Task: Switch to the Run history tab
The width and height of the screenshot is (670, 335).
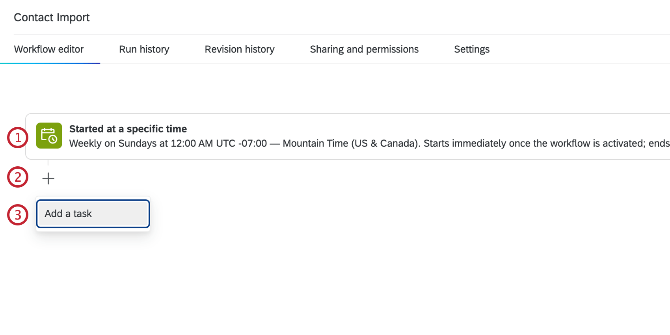Action: pos(144,49)
